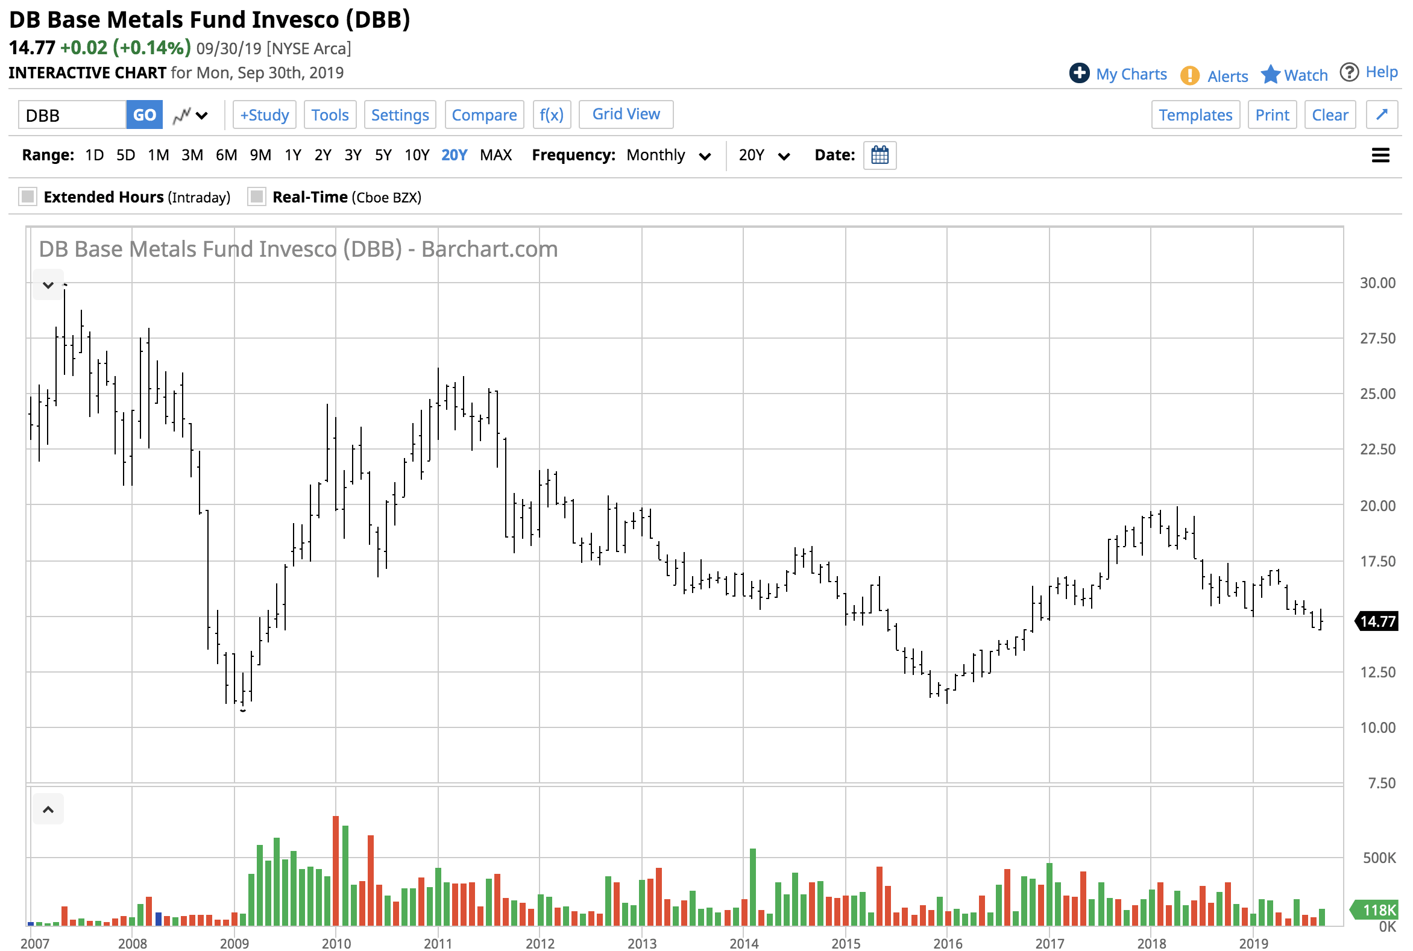Select the 3Y range

[353, 155]
